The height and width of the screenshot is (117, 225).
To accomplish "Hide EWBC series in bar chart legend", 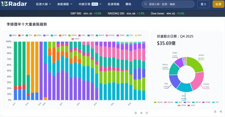I will coord(121,35).
